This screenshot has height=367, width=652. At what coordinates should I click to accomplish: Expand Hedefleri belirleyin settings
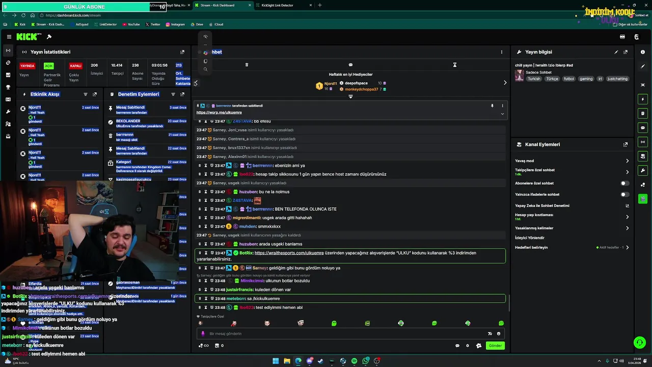627,248
